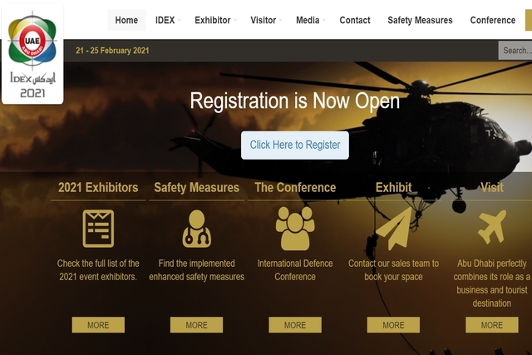Expand the Exhibitor dropdown menu

point(215,20)
